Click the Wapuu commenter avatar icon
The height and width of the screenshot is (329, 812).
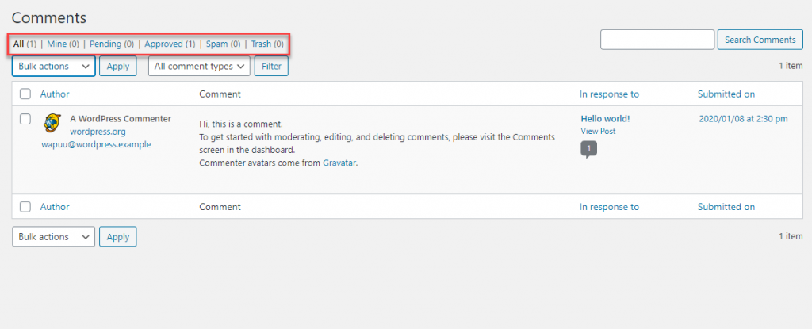[51, 122]
